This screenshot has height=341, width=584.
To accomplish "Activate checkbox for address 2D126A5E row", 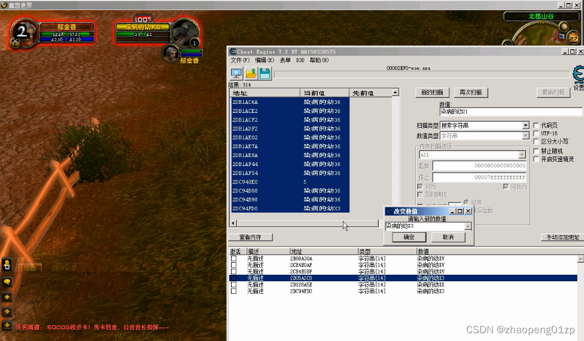I will [233, 284].
